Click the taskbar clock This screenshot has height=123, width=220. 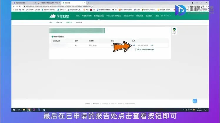199,110
